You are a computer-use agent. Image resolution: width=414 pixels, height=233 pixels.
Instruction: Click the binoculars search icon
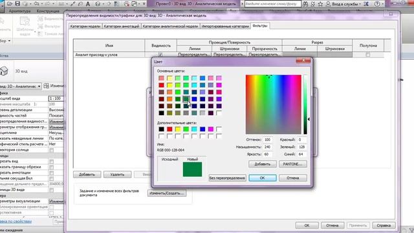point(305,4)
